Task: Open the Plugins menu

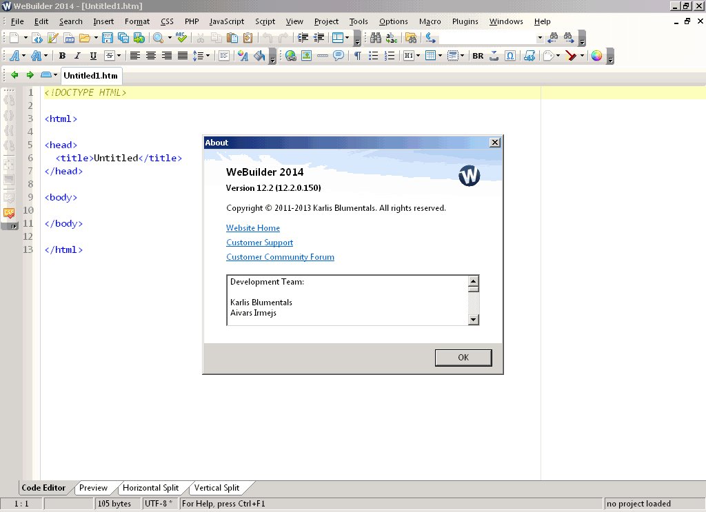Action: coord(465,21)
